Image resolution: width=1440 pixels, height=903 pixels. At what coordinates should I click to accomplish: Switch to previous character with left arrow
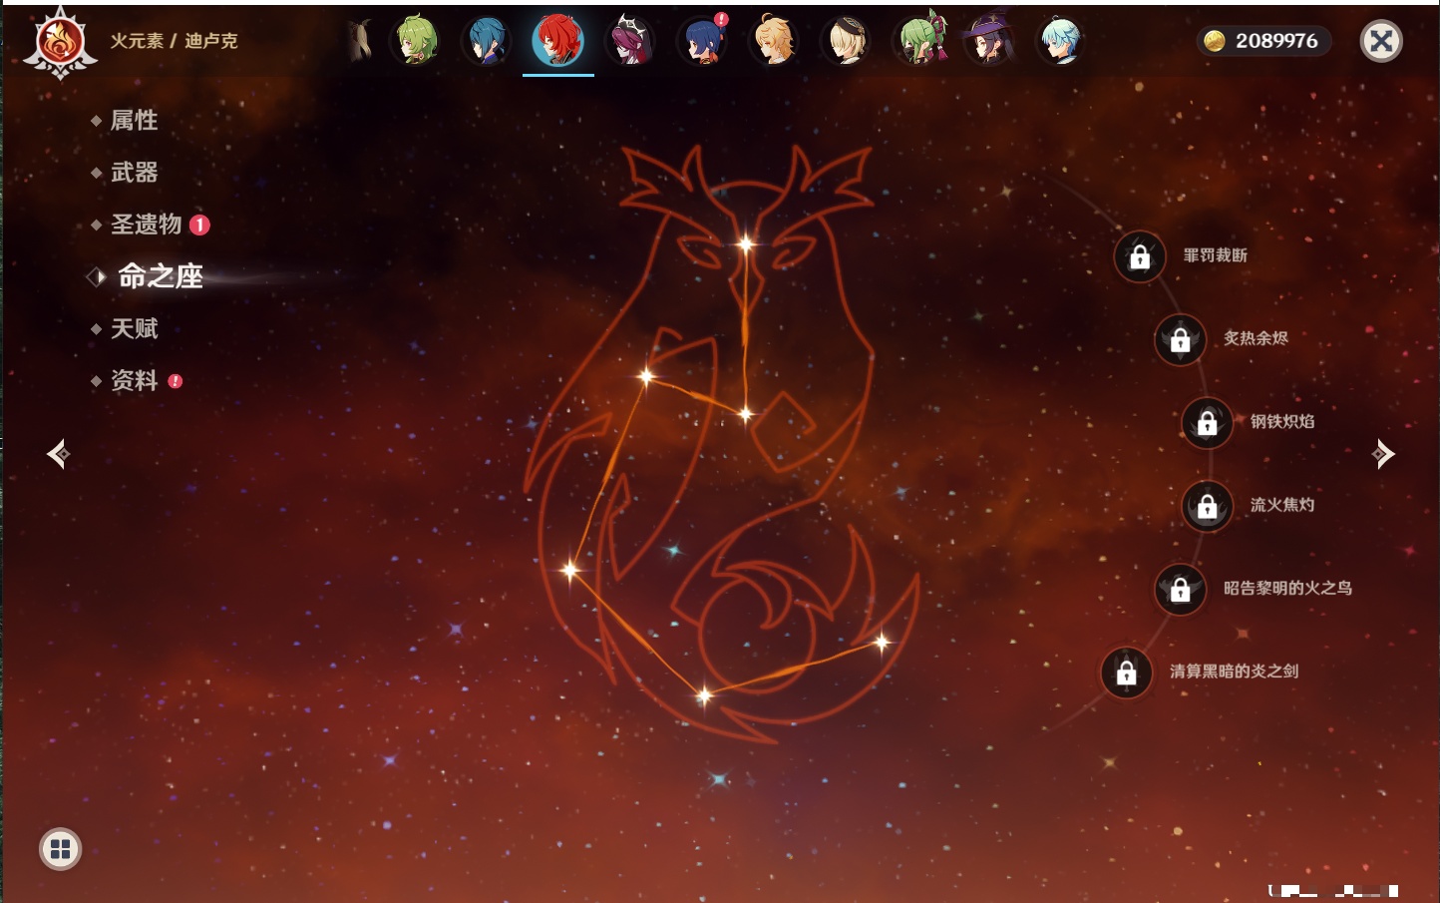[58, 454]
